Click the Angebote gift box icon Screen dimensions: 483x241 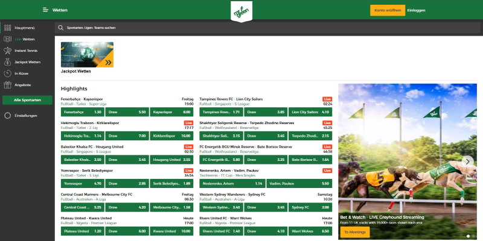[8, 85]
